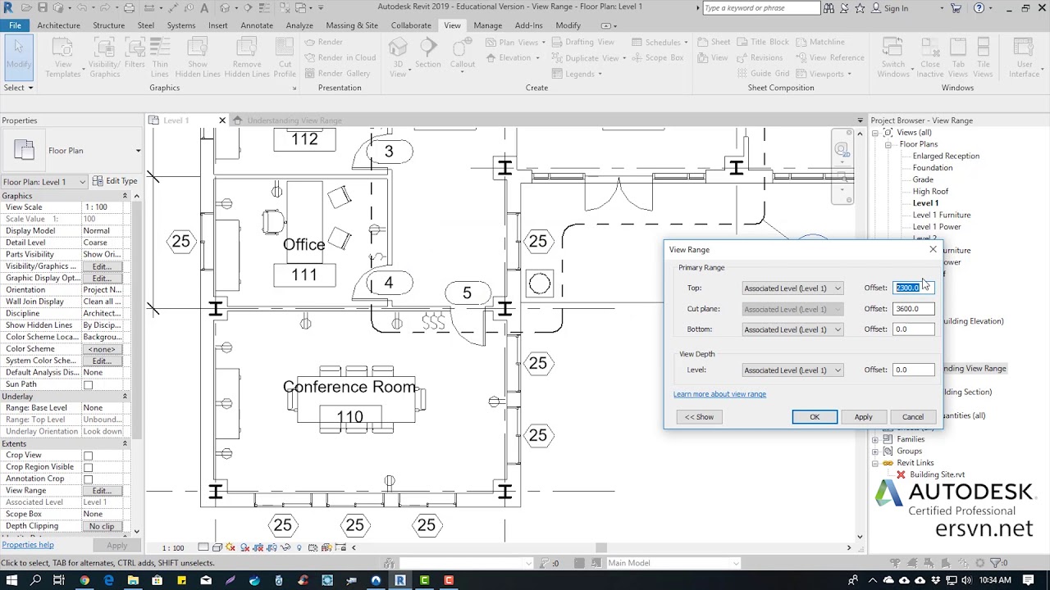
Task: Click the Cut plane Offset field
Action: pos(913,309)
